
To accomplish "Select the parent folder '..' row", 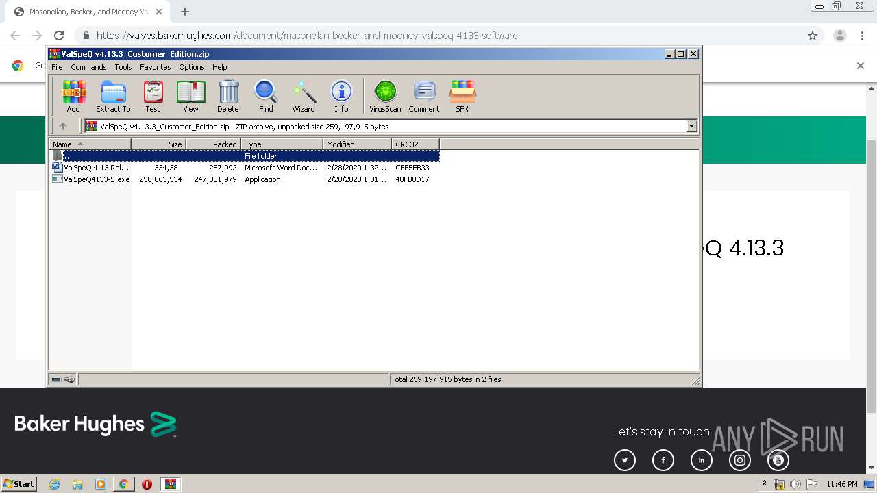I will pos(245,156).
